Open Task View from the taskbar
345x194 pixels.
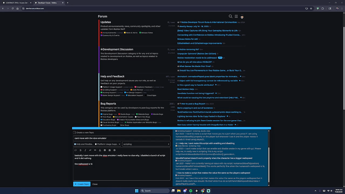[173, 191]
